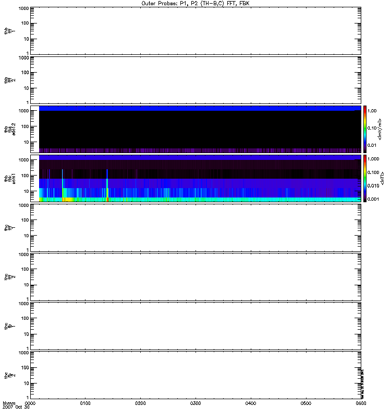Click the 10 tick label of scm1 panel

click(27, 191)
